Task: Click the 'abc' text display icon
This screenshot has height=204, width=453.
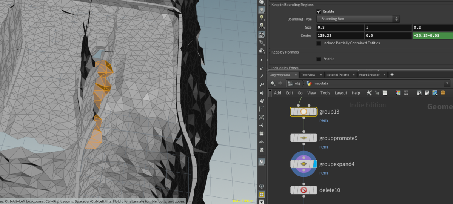Action: point(262,141)
